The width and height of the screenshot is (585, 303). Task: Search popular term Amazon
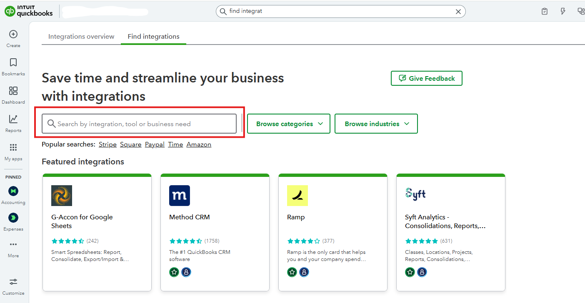click(x=199, y=144)
